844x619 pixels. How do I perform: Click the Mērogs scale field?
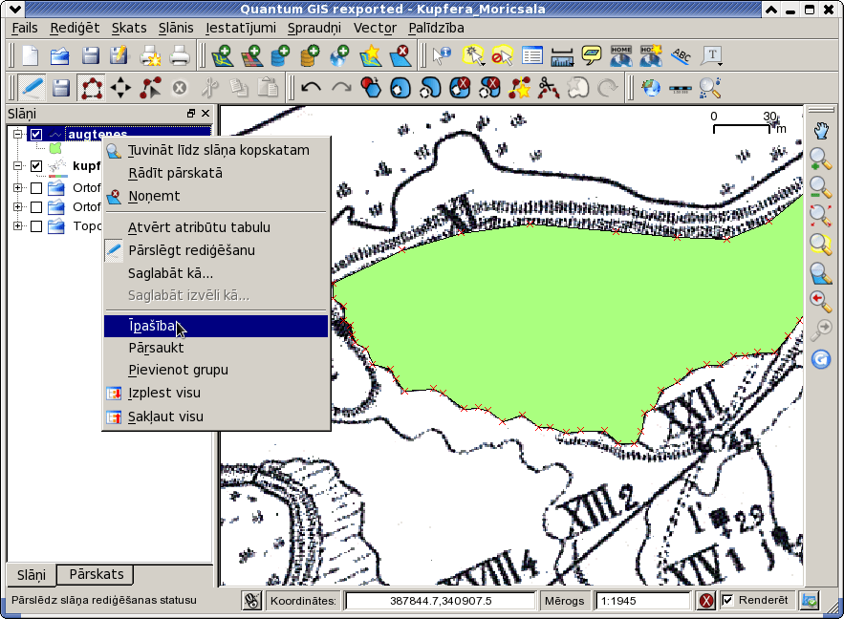click(x=642, y=601)
